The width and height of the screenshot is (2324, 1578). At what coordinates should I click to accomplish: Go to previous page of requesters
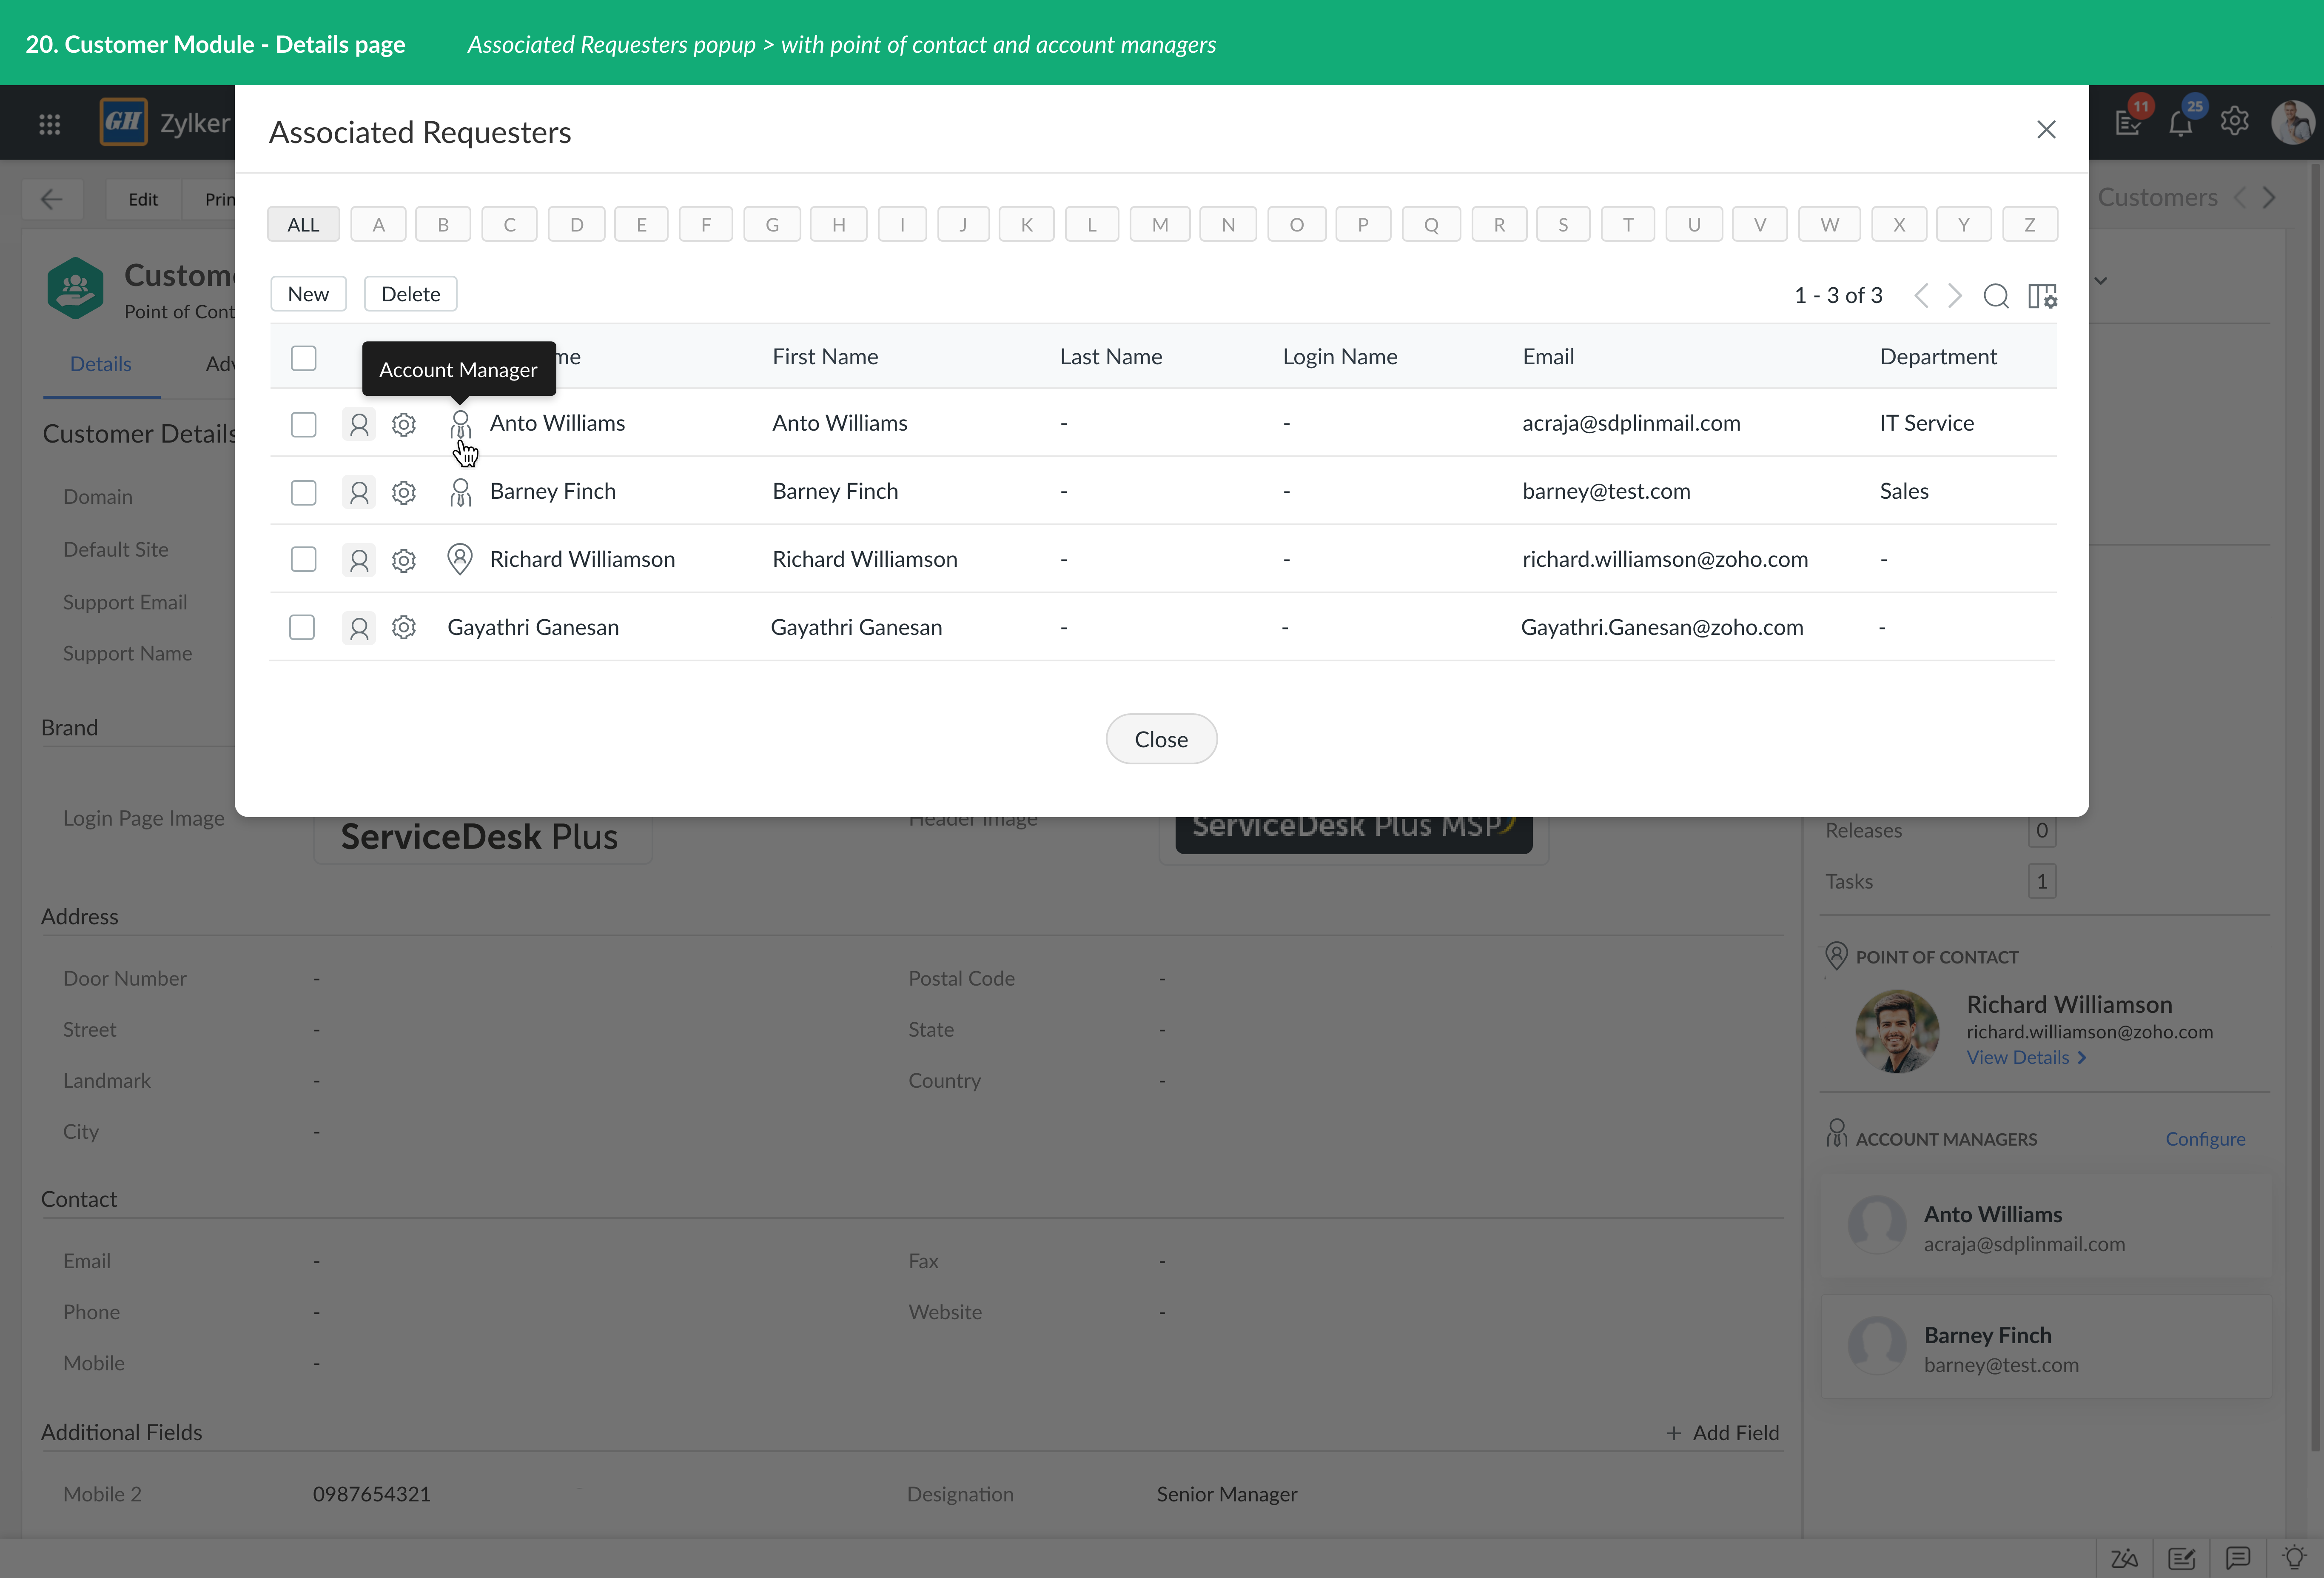click(1921, 295)
